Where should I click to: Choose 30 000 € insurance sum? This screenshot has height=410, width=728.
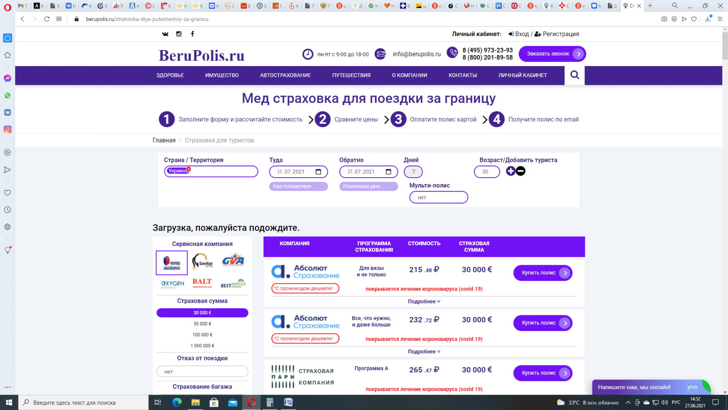click(202, 313)
